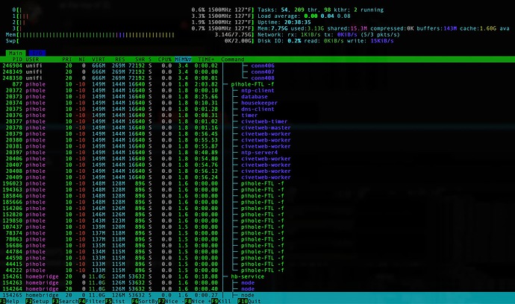Switch to the Main tab
The image size is (515, 304).
coord(16,53)
